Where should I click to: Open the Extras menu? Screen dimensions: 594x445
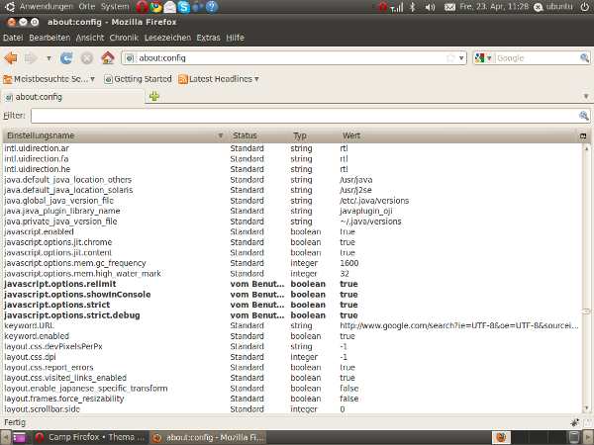pyautogui.click(x=208, y=38)
